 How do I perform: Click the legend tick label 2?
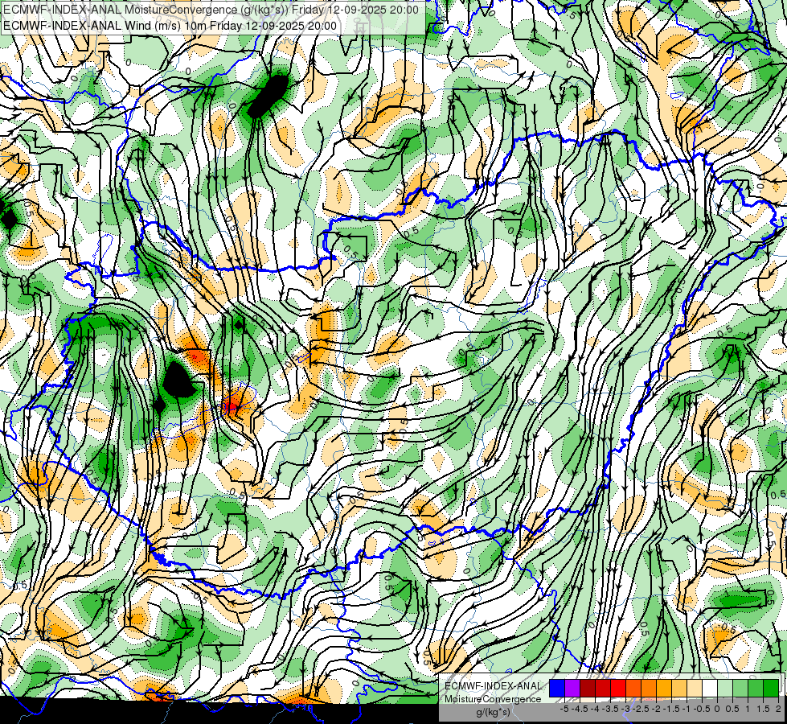tap(778, 709)
